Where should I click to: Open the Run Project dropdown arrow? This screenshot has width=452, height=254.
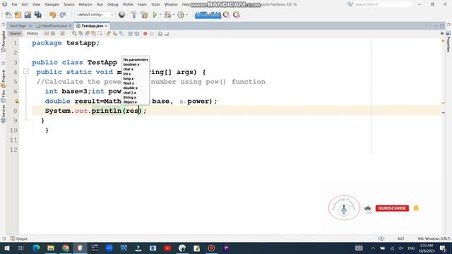pyautogui.click(x=160, y=15)
